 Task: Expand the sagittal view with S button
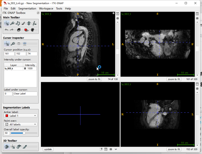[197, 14]
